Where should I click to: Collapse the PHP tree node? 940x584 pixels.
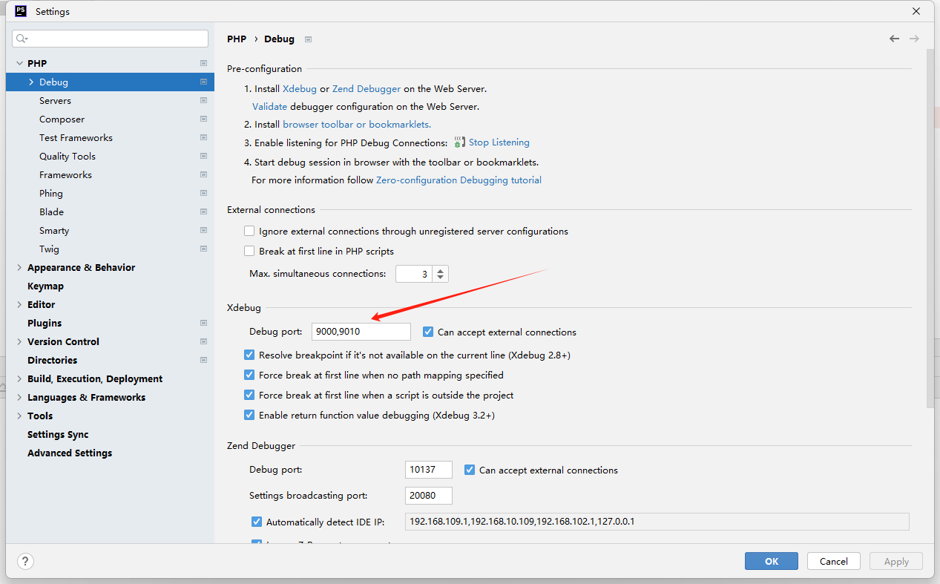[19, 64]
